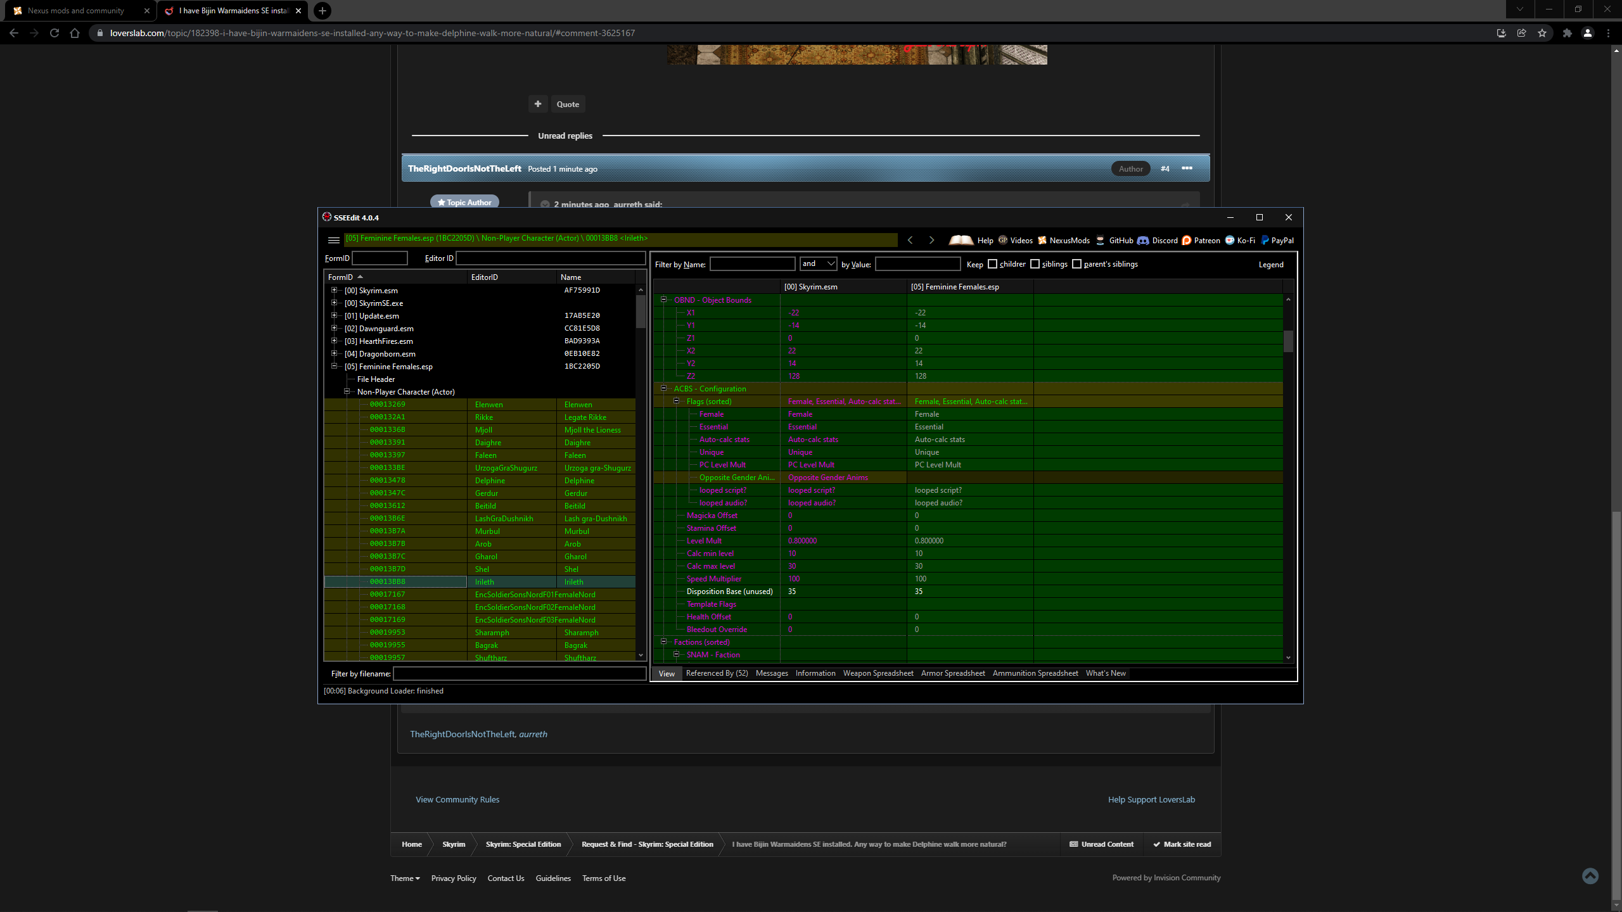Click the NexusMods icon in SSEEdit toolbar
1622x912 pixels.
[1043, 241]
